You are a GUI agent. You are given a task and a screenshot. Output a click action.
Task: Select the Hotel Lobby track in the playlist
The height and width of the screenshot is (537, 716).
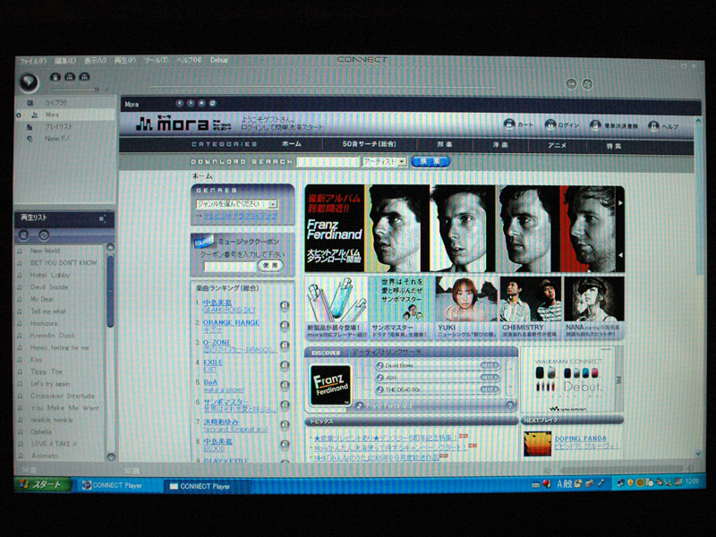point(50,275)
